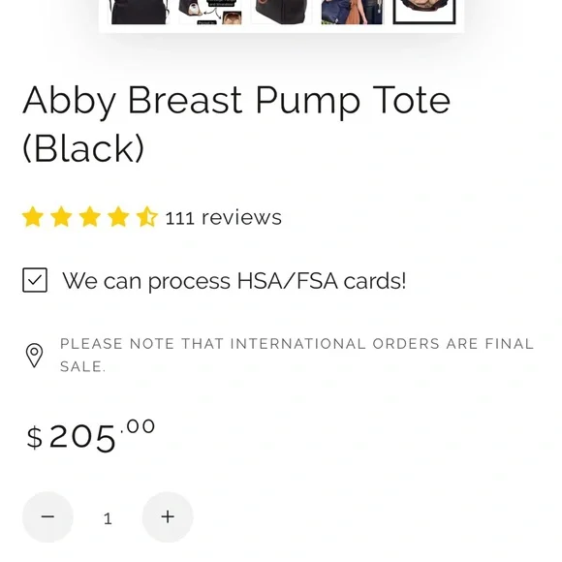Screen dimensions: 562x562
Task: Click the third yellow rating star
Action: click(89, 216)
